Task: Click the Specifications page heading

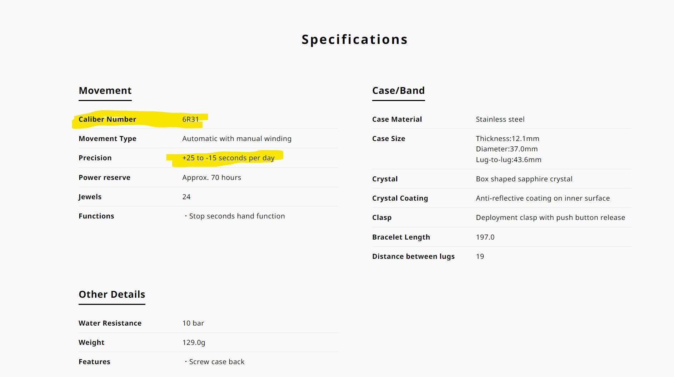Action: coord(354,39)
